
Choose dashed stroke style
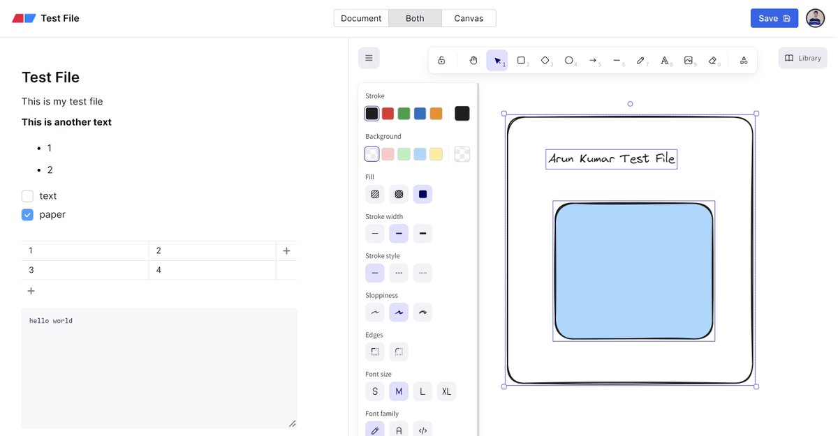pos(399,273)
